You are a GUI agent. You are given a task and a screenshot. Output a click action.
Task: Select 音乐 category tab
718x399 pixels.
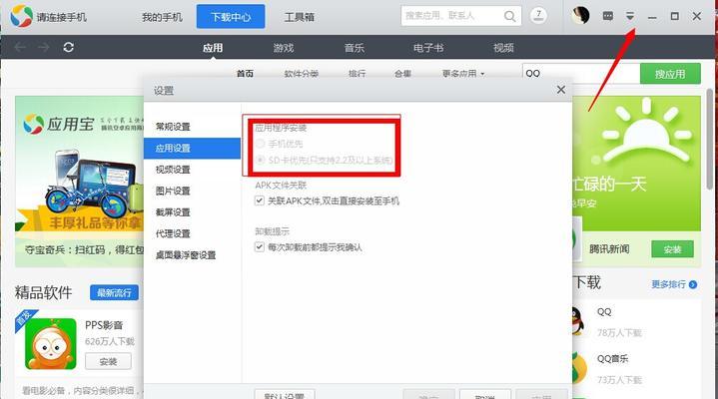354,48
